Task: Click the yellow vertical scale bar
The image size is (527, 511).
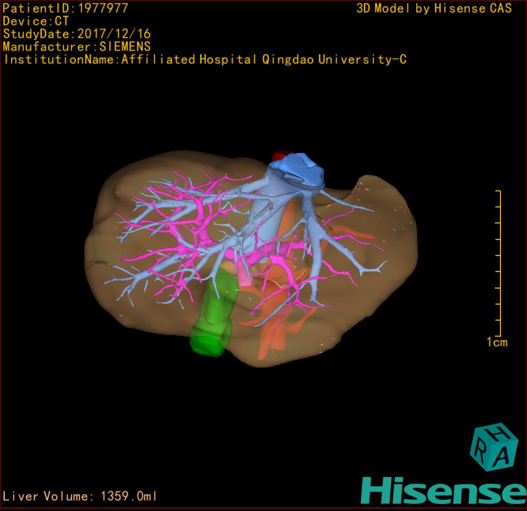Action: [499, 263]
